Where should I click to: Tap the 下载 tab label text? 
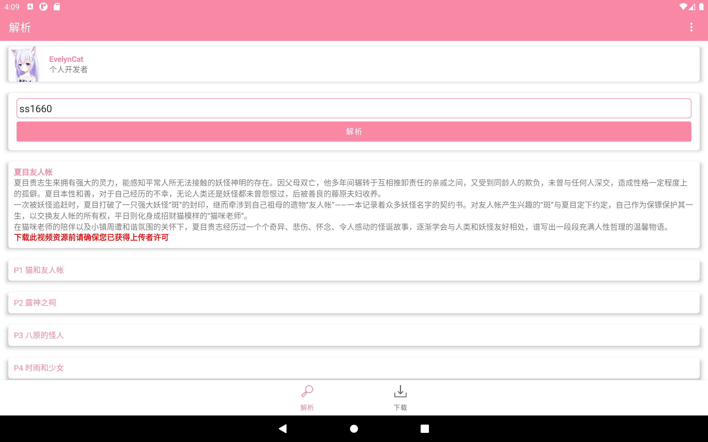400,407
